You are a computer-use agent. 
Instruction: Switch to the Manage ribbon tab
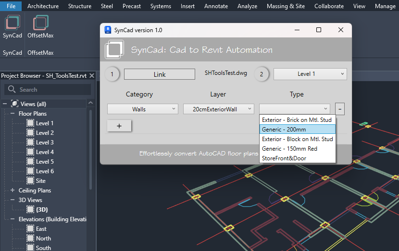pos(385,6)
